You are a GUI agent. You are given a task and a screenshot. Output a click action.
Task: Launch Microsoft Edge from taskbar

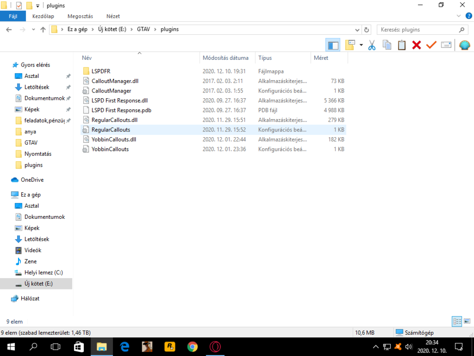click(x=124, y=347)
